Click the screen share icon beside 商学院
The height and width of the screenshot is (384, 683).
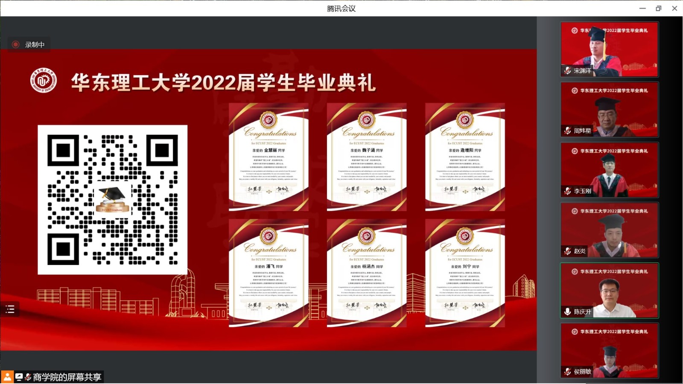19,377
